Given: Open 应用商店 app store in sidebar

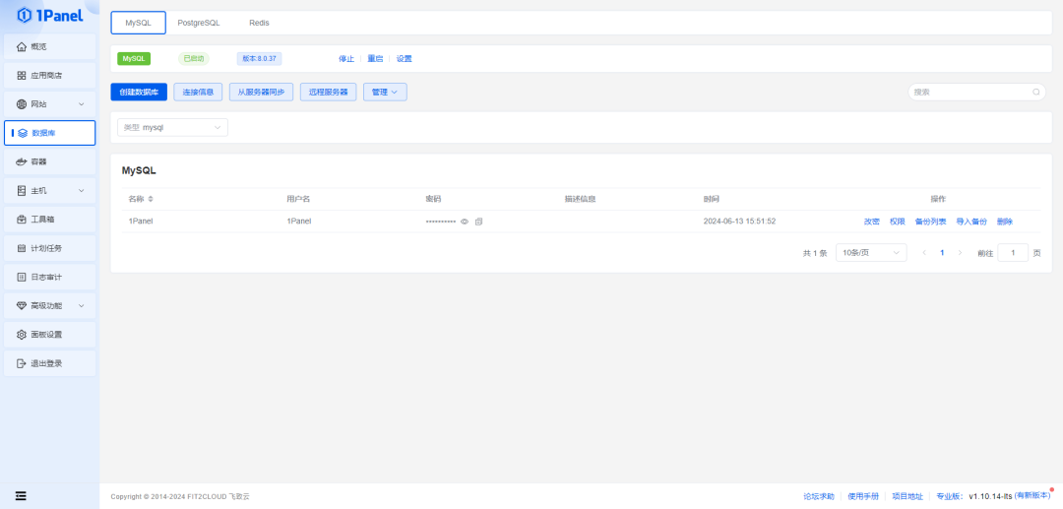Looking at the screenshot, I should point(49,76).
